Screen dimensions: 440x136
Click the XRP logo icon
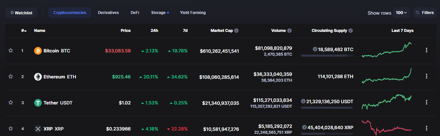[x=38, y=129]
